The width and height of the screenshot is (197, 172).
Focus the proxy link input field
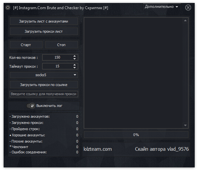(44, 94)
